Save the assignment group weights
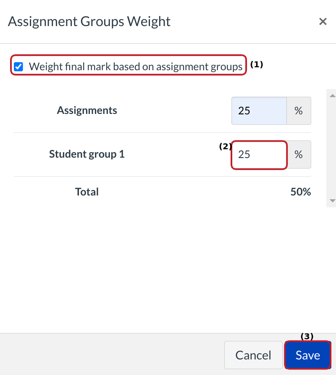336x375 pixels. pyautogui.click(x=307, y=355)
